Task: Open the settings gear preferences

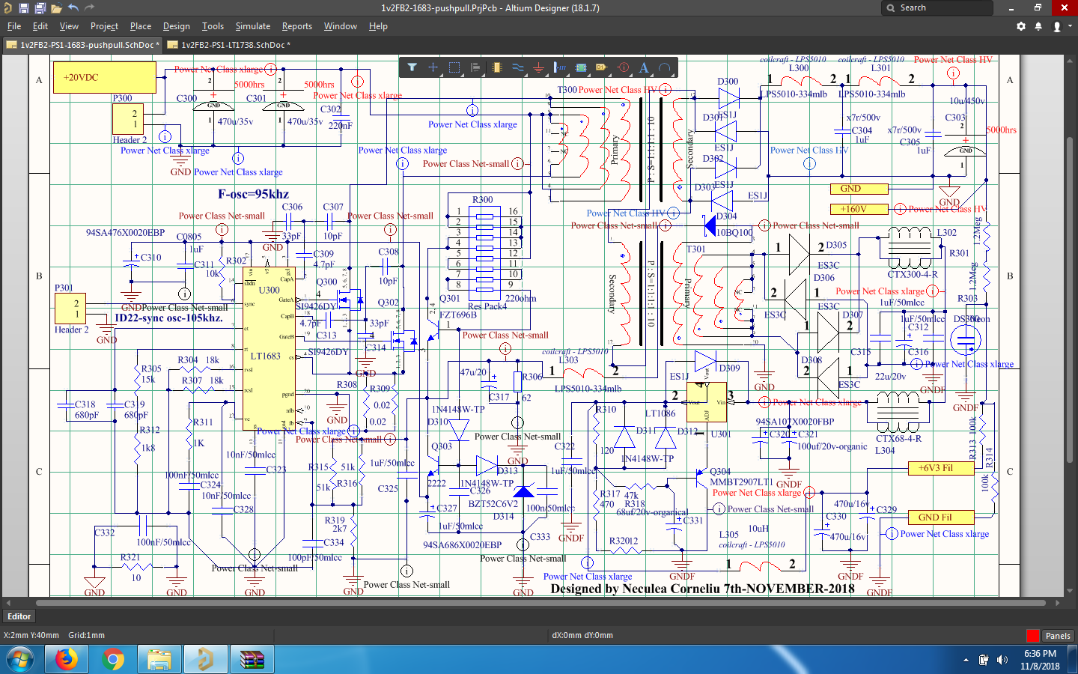Action: [1021, 26]
